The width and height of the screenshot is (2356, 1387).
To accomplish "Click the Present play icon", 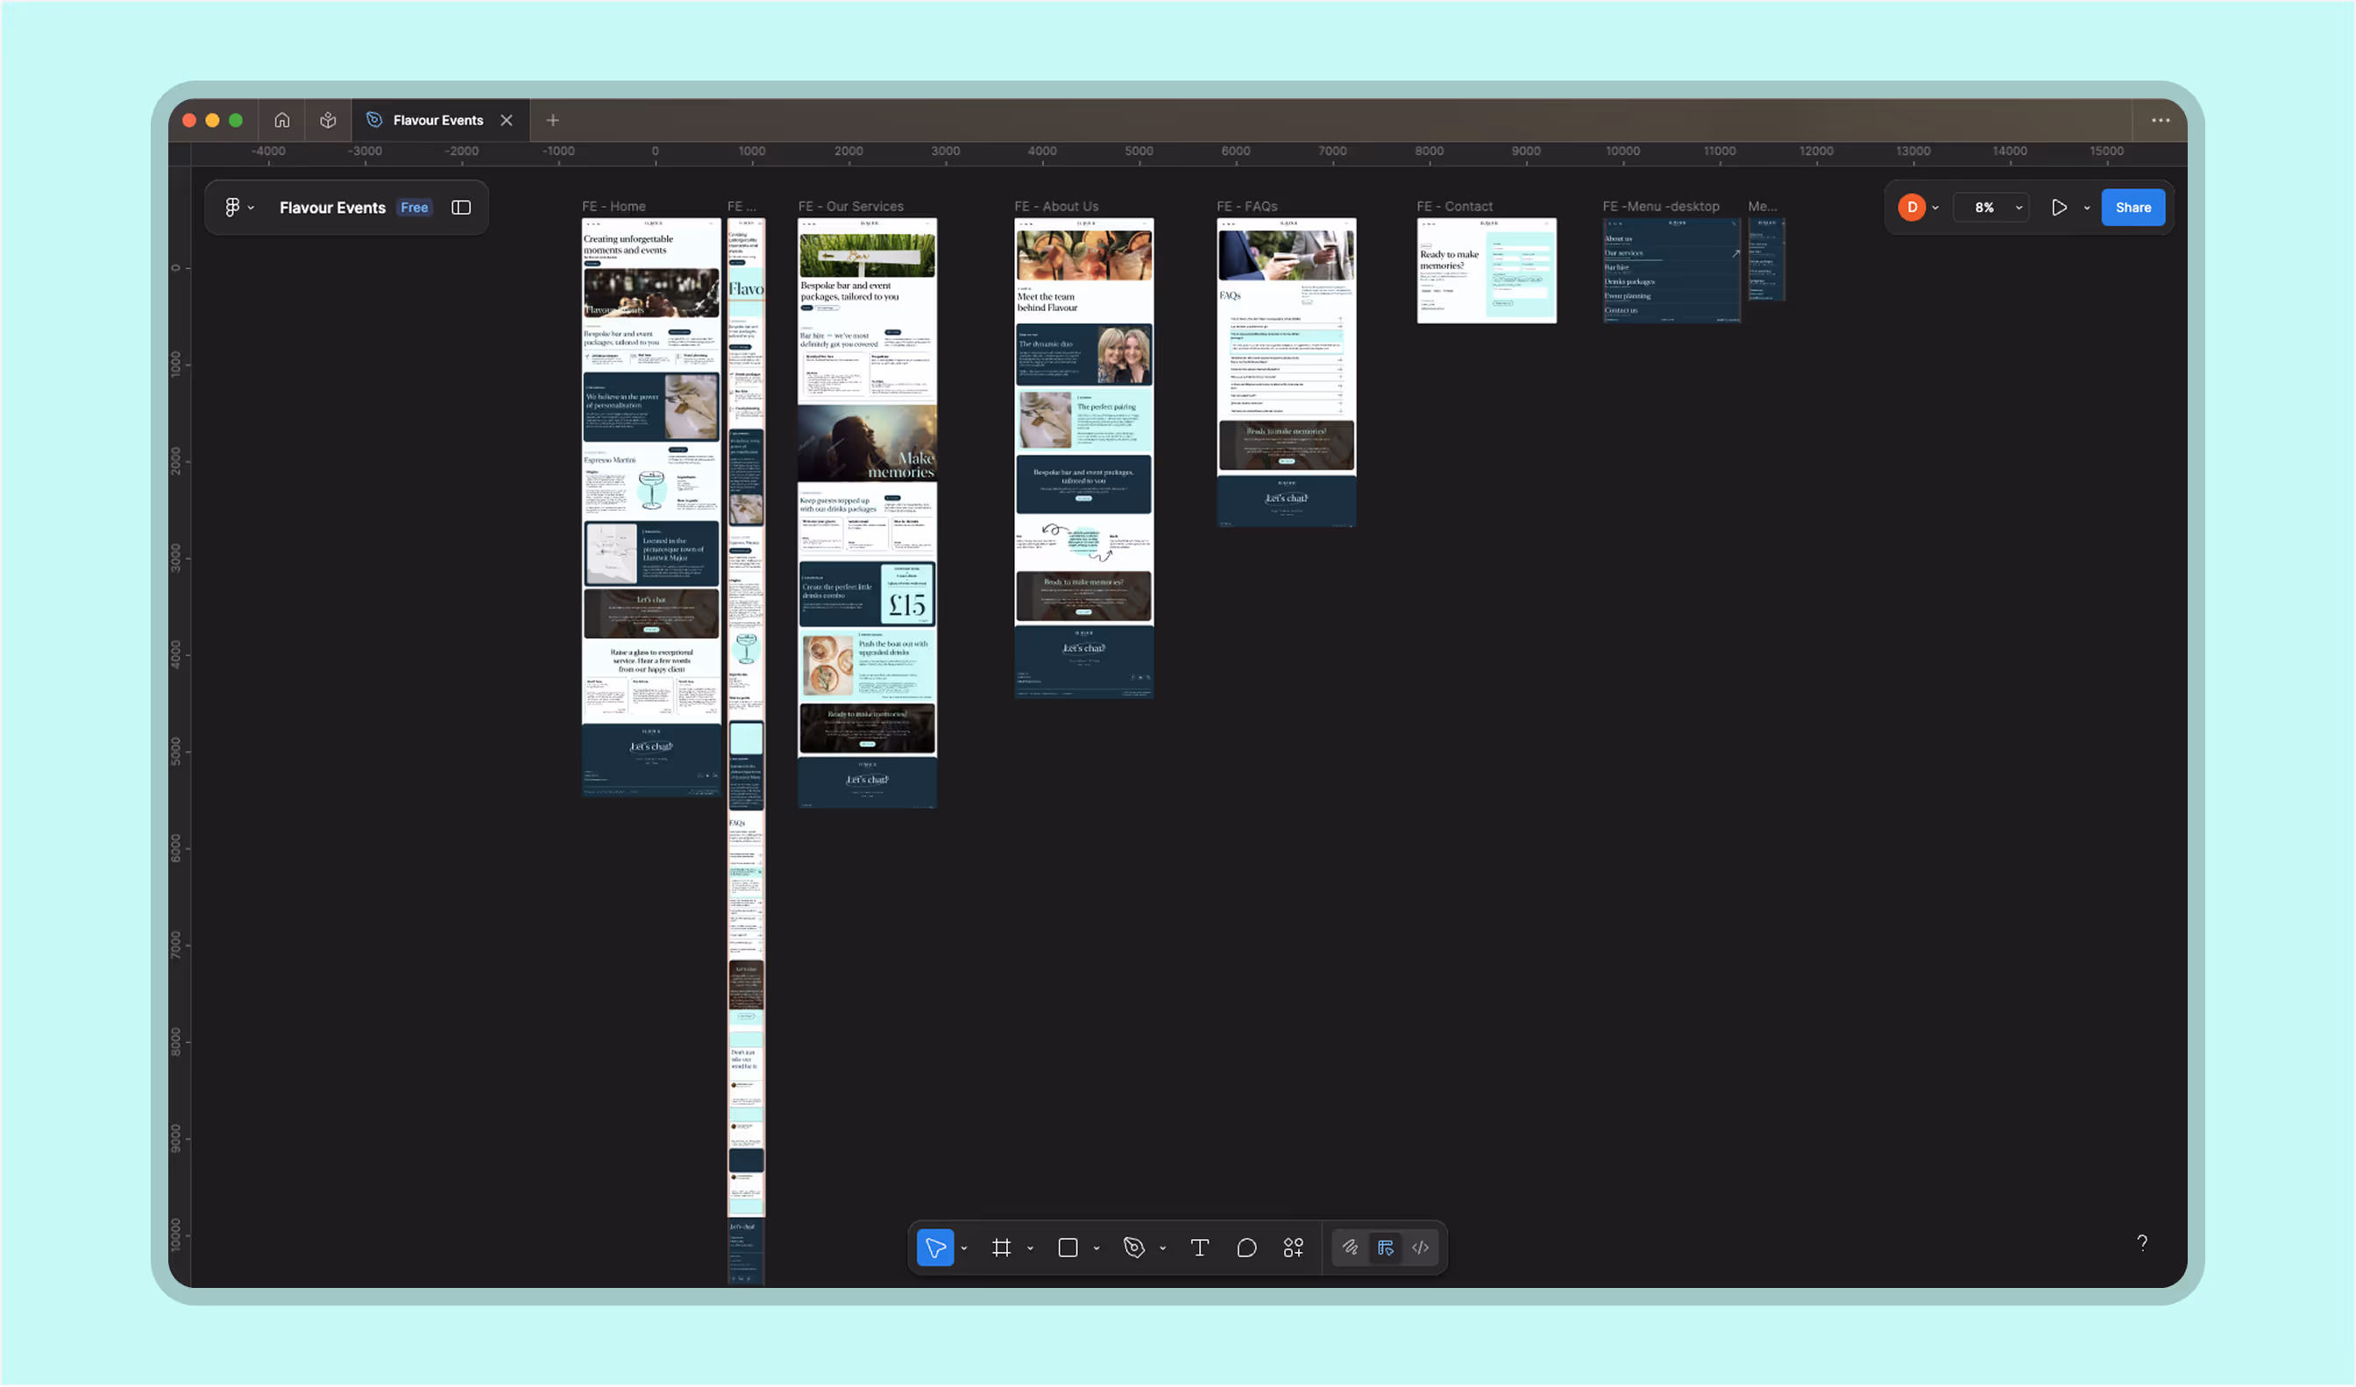I will click(x=2059, y=207).
